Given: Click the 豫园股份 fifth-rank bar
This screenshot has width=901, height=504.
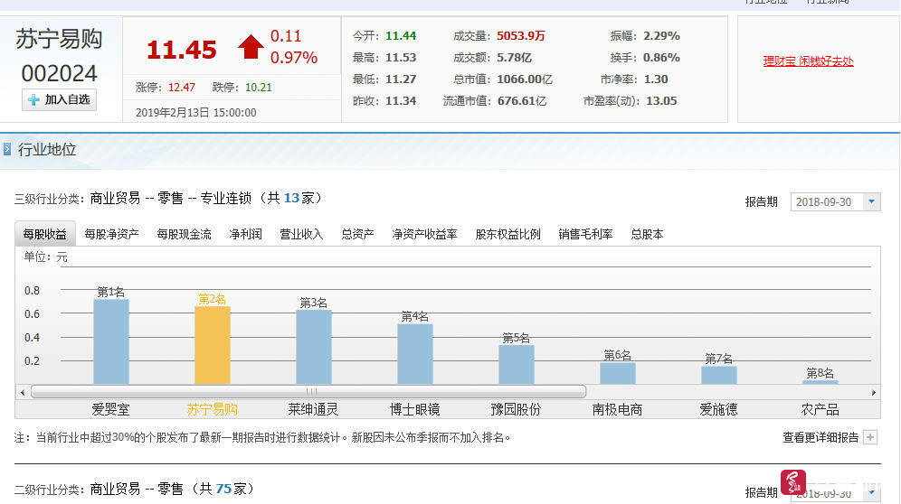Looking at the screenshot, I should [x=516, y=365].
